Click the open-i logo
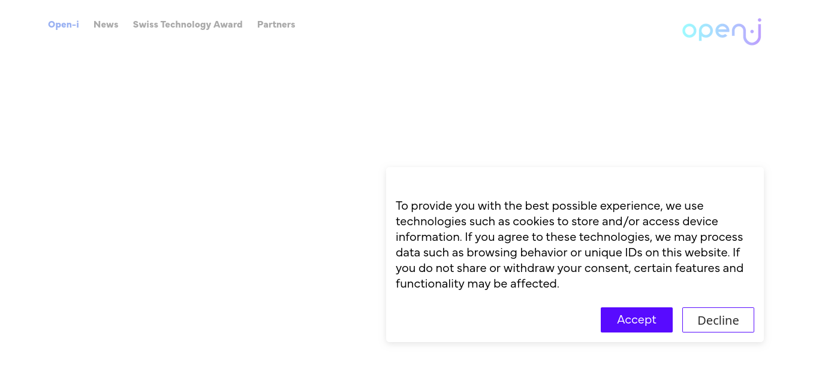 [722, 32]
